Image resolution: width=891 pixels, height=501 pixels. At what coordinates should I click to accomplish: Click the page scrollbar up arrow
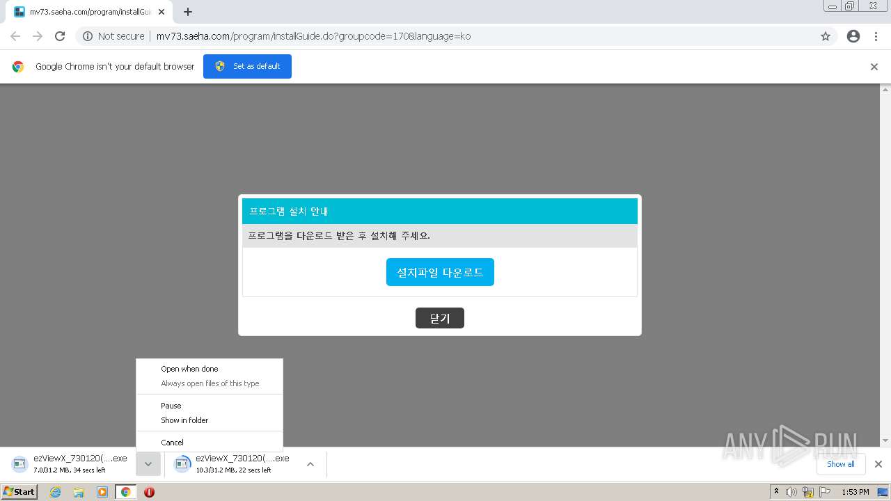click(885, 89)
